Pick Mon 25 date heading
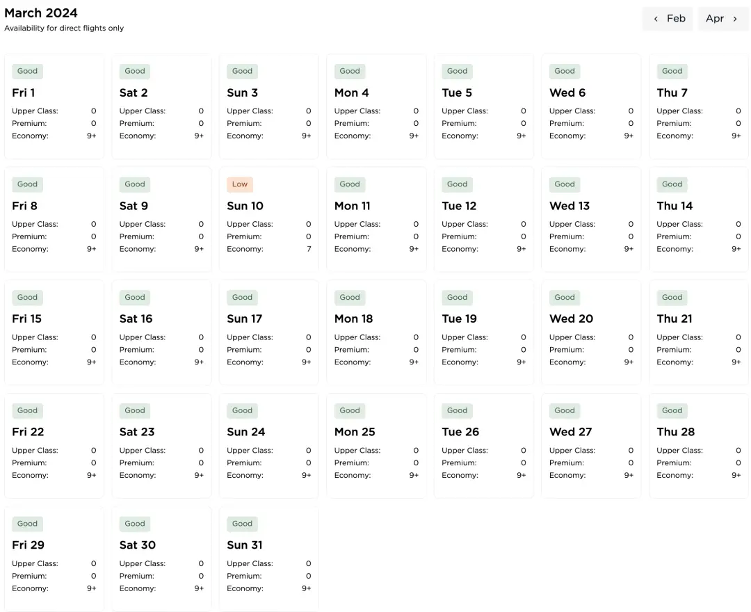The image size is (751, 612). point(355,432)
